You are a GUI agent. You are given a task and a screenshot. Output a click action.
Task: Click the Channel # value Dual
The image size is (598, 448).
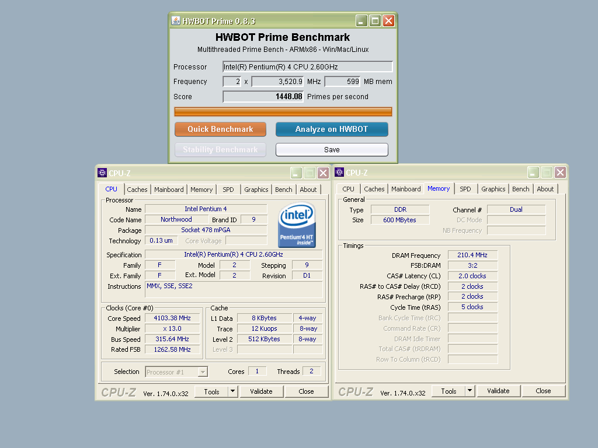click(516, 209)
